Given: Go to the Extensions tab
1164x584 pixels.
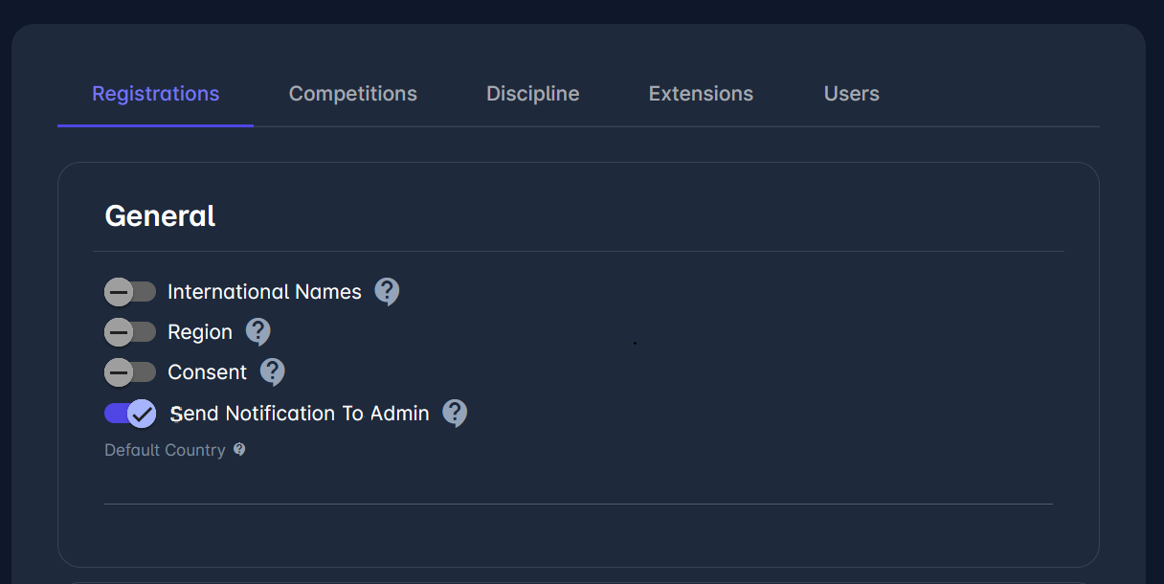Looking at the screenshot, I should [x=701, y=94].
